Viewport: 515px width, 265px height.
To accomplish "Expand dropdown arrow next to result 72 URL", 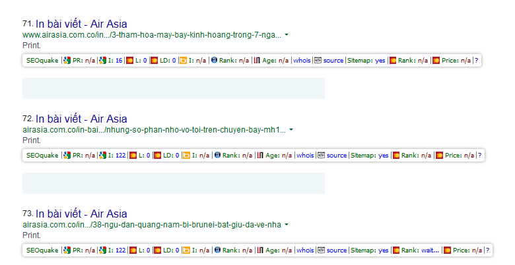I will tap(291, 130).
